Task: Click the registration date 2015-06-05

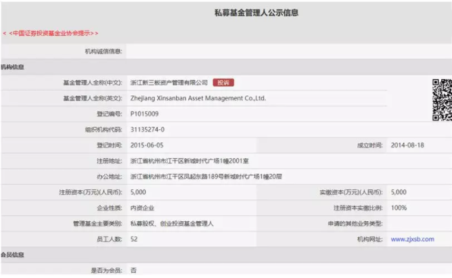Action: pyautogui.click(x=147, y=145)
